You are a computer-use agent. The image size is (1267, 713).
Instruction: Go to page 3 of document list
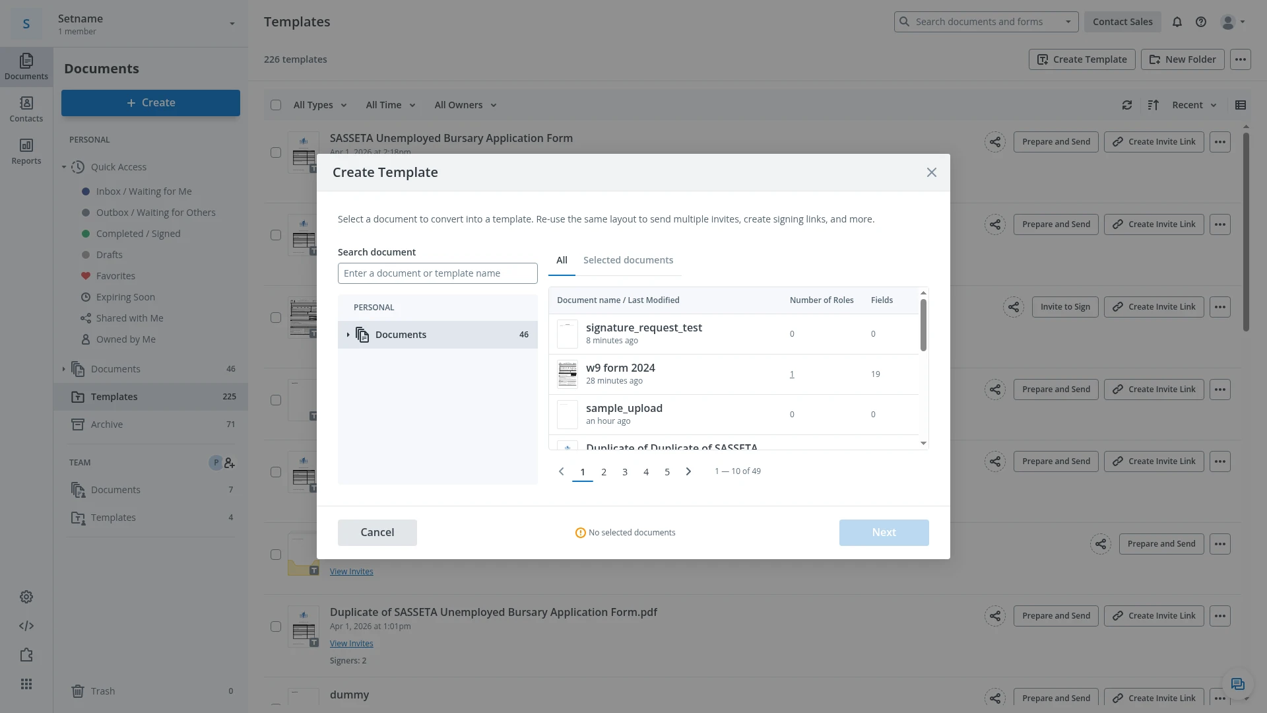tap(625, 471)
